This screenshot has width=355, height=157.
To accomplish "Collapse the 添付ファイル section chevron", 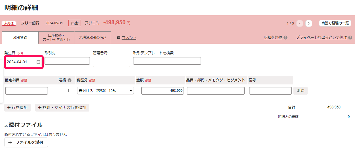I will pyautogui.click(x=6, y=126).
